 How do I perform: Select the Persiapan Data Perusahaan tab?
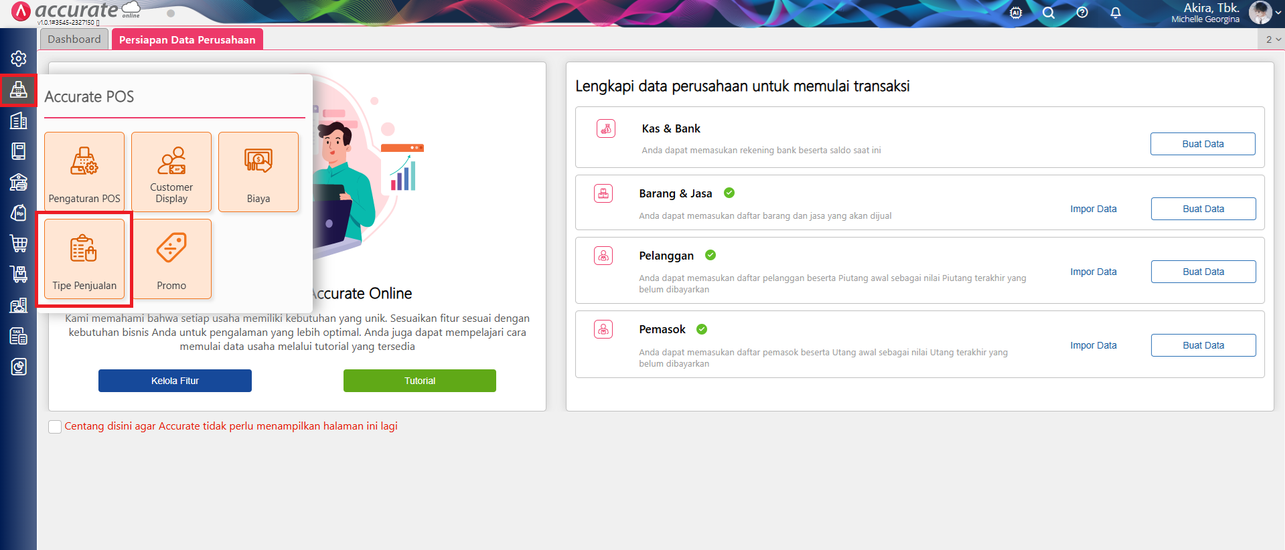(187, 39)
